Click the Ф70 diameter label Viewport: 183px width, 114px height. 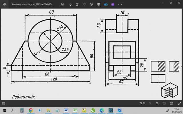coord(60,28)
